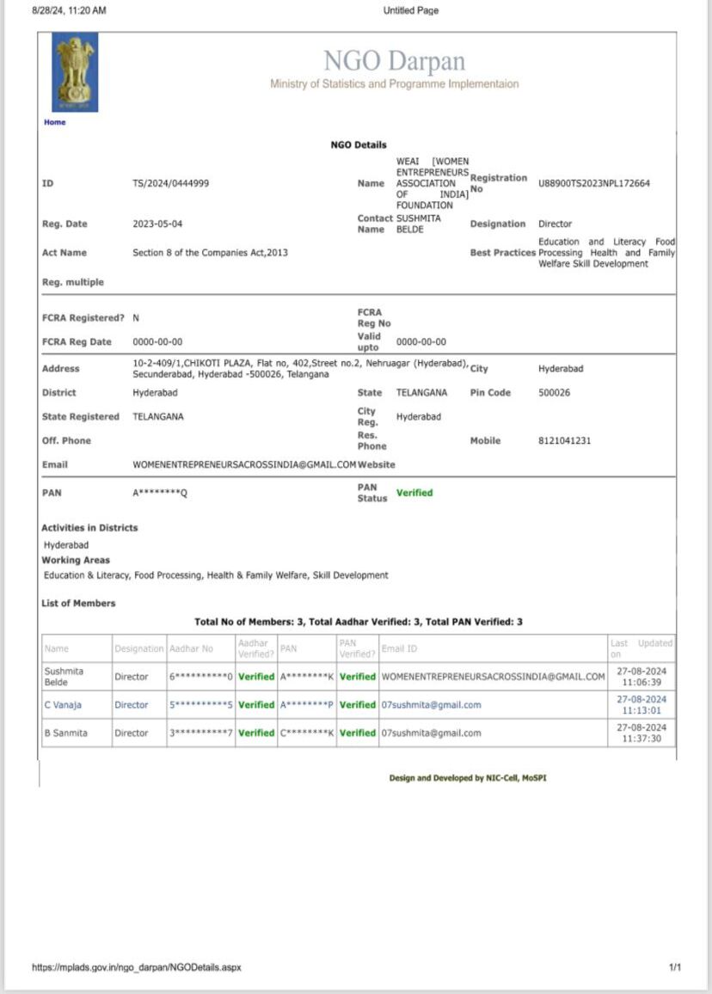Image resolution: width=712 pixels, height=994 pixels.
Task: Select the NIC-Cell, MoSPI footer credit
Action: pos(468,778)
